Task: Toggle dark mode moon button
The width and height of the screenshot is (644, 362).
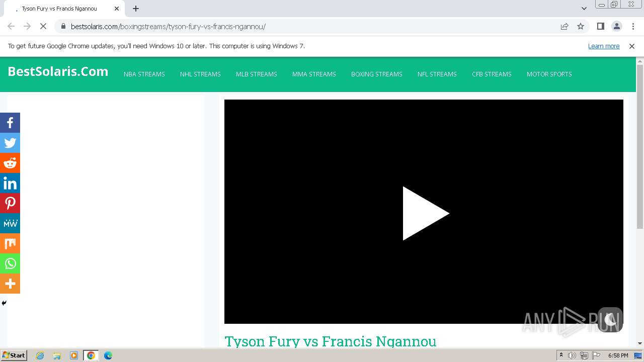Action: tap(610, 320)
